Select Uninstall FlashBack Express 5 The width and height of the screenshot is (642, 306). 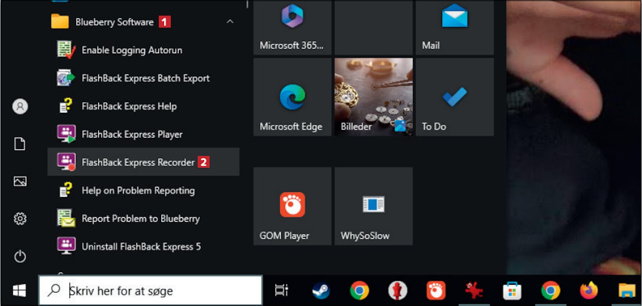141,247
